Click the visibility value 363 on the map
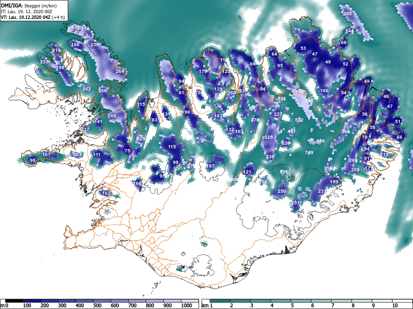Image resolution: width=413 pixels, height=309 pixels. (77, 154)
